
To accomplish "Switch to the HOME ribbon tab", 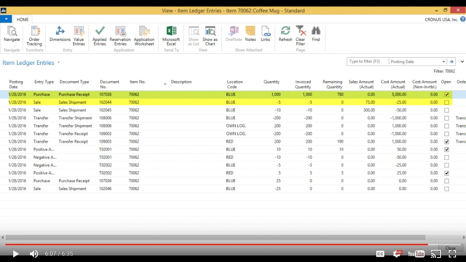I will coord(23,19).
